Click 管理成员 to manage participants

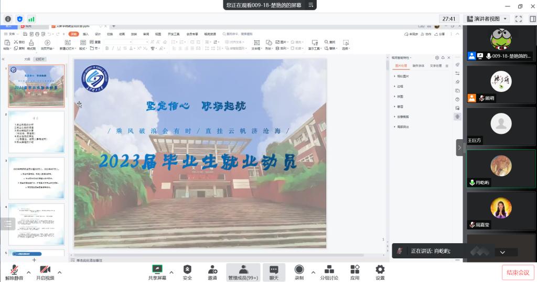click(x=243, y=272)
